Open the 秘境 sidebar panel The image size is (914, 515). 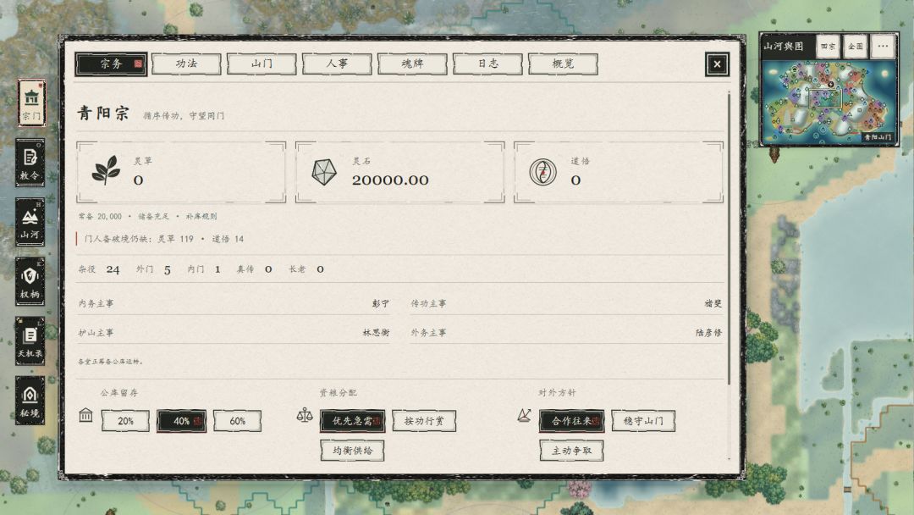coord(30,401)
